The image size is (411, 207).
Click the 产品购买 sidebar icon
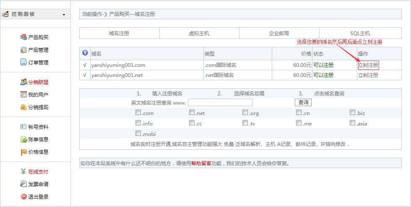[23, 37]
